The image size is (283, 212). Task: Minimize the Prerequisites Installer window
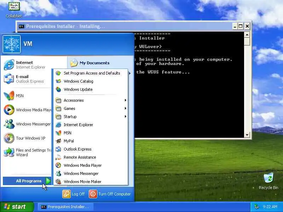coord(235,26)
